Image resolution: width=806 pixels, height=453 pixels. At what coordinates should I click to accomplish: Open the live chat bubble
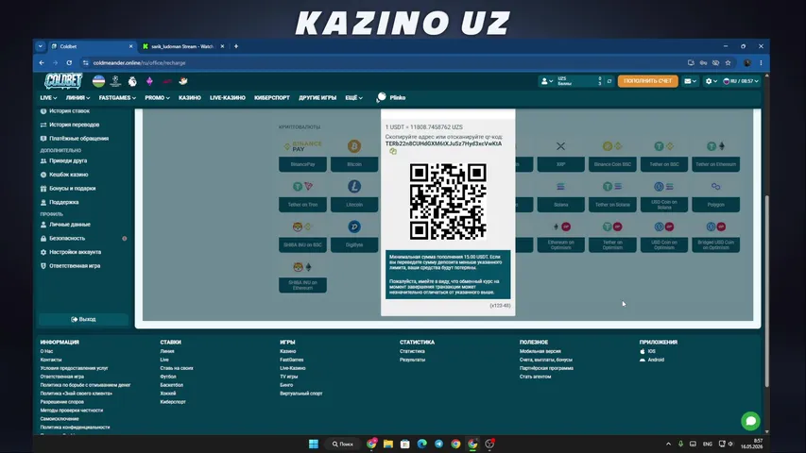(750, 421)
